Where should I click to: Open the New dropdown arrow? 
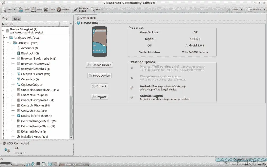coord(15,10)
